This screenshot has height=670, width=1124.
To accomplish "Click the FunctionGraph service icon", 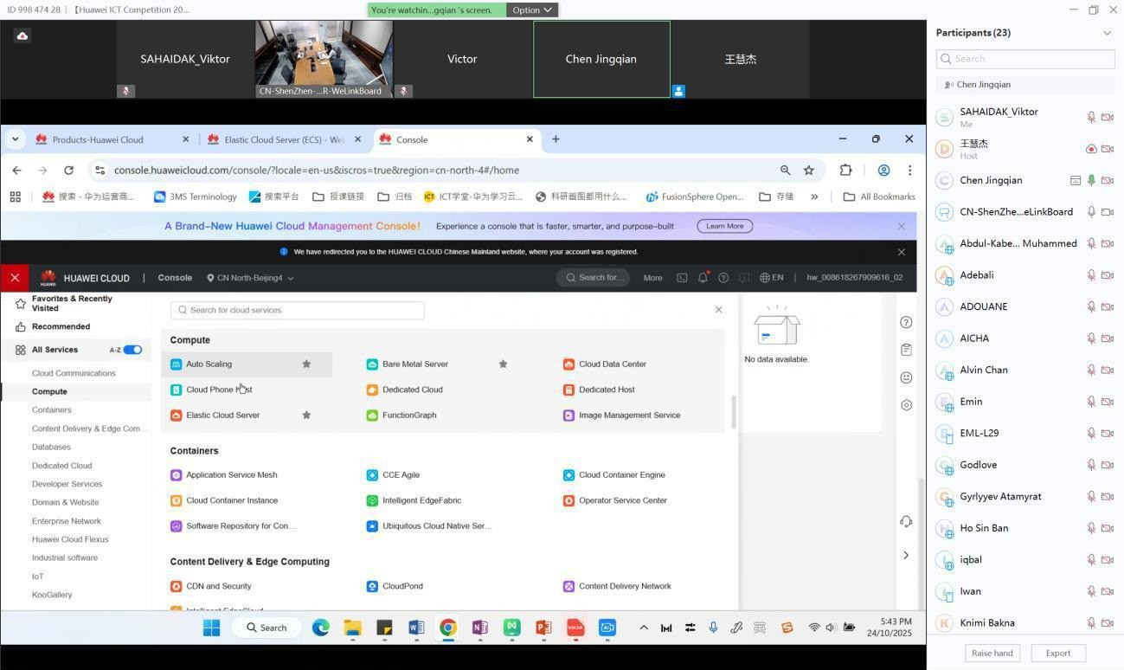I will 372,416.
